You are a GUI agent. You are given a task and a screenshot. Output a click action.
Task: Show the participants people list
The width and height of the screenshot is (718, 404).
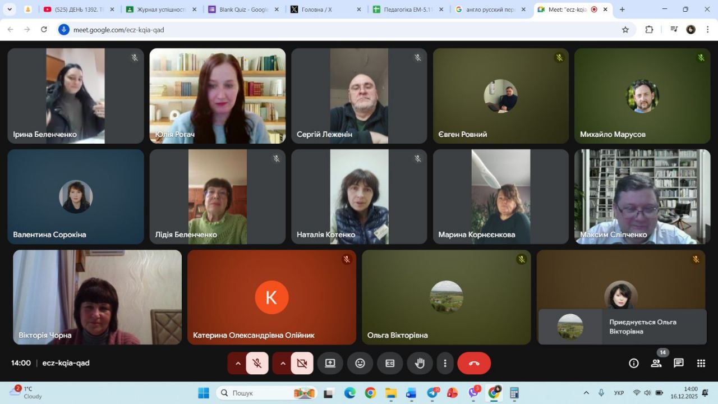[656, 363]
